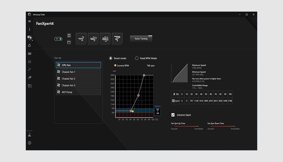This screenshot has width=283, height=162.
Task: Click the Auto Tuning button
Action: pyautogui.click(x=141, y=39)
